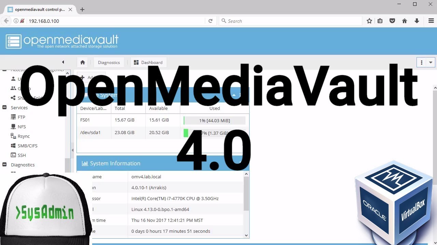Screen dimensions: 437x245
Task: Open downloads arrow icon
Action: [x=417, y=21]
